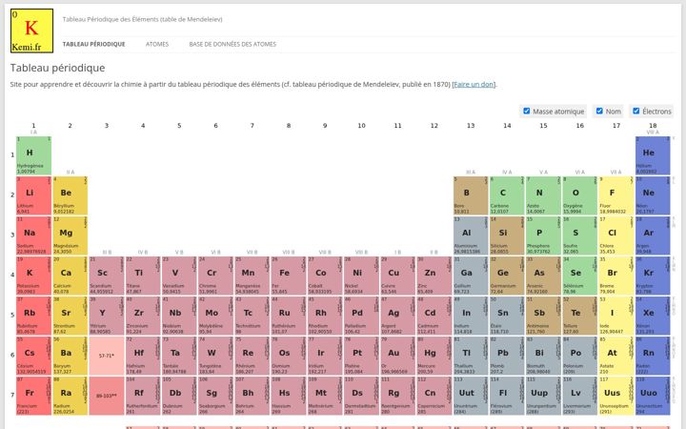The image size is (686, 429).
Task: Select the Flerovium (Fl) element cell
Action: pos(507,396)
